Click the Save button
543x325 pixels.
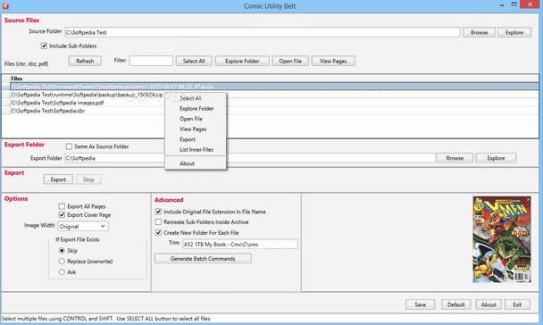point(420,304)
